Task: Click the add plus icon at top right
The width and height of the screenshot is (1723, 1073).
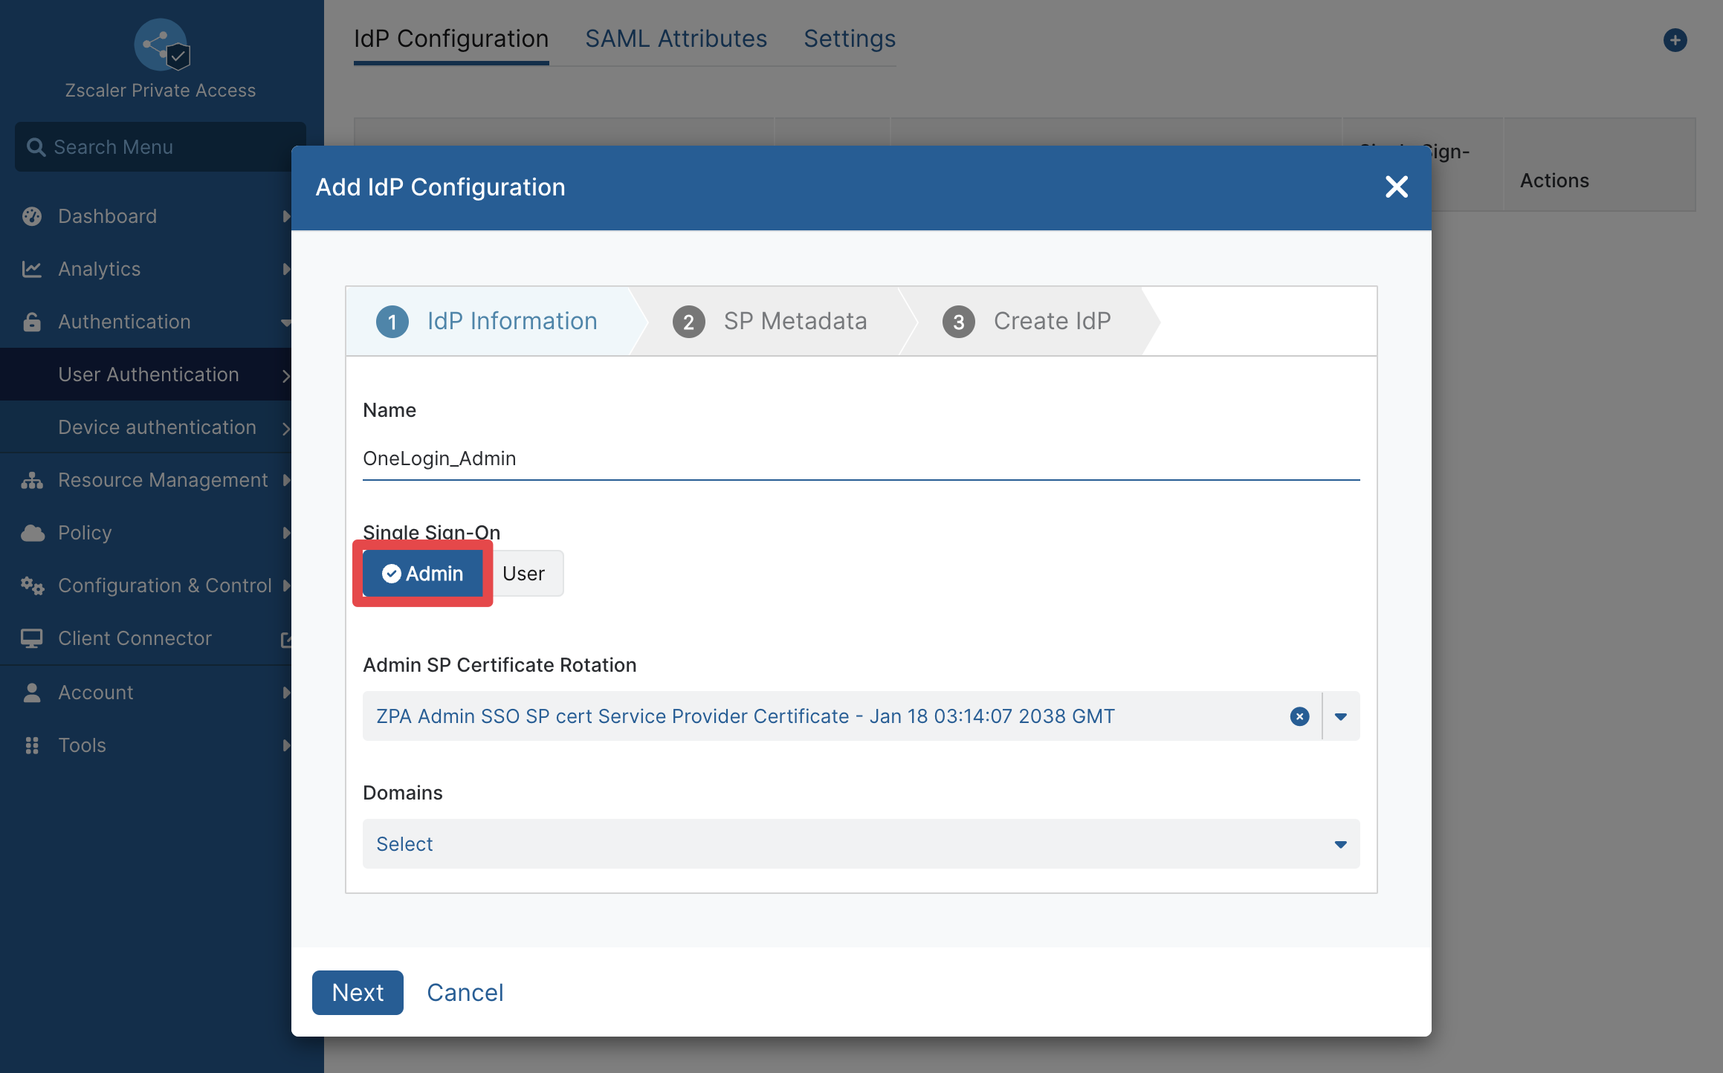Action: pyautogui.click(x=1675, y=40)
